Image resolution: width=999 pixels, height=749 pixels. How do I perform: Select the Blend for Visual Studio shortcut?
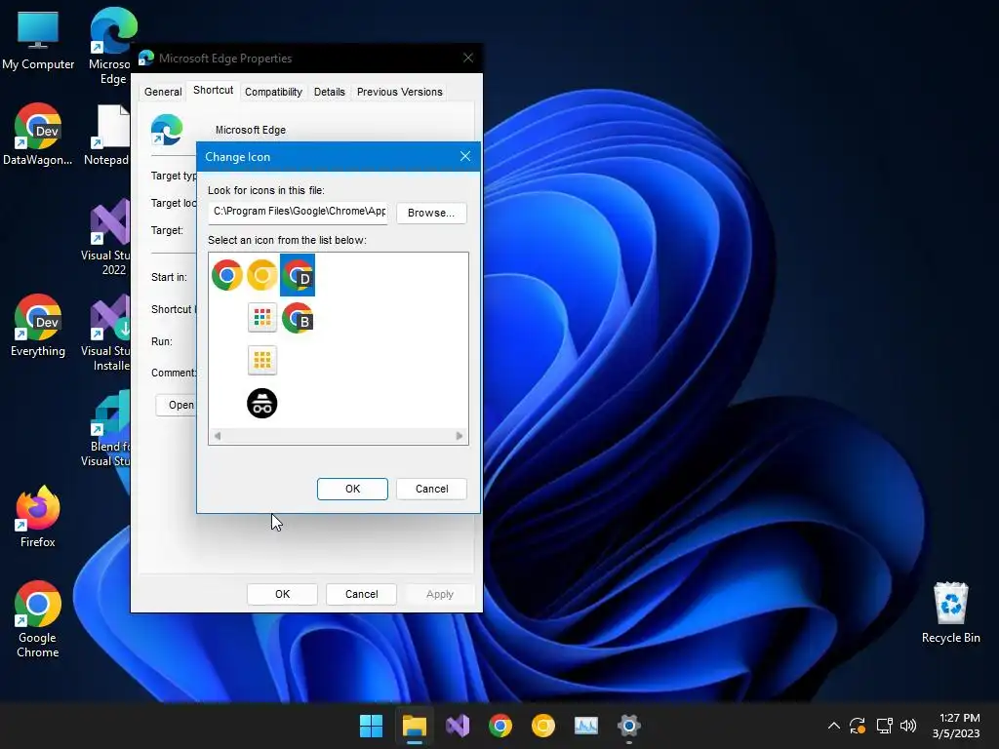(107, 428)
